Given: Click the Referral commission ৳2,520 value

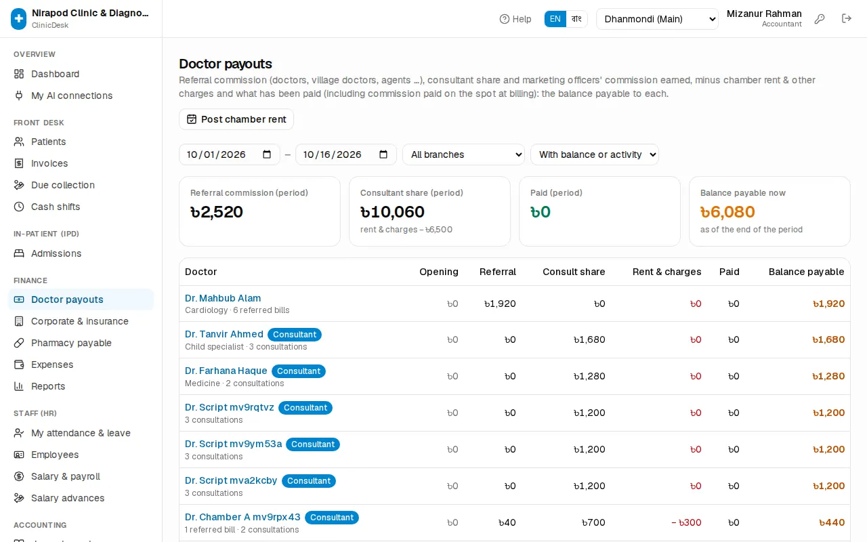Looking at the screenshot, I should pyautogui.click(x=217, y=212).
